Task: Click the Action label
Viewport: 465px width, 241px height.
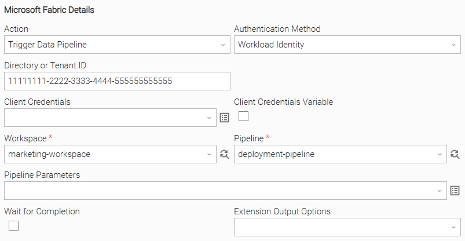Action: [x=16, y=29]
